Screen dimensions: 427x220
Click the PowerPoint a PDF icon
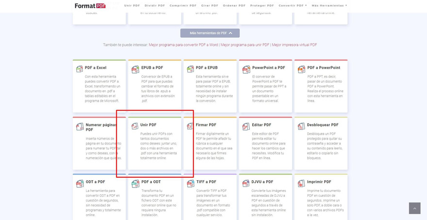click(x=246, y=69)
